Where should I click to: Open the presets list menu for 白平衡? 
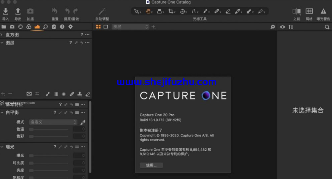77,113
